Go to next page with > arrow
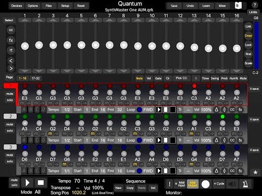The image size is (262, 196). point(11,69)
